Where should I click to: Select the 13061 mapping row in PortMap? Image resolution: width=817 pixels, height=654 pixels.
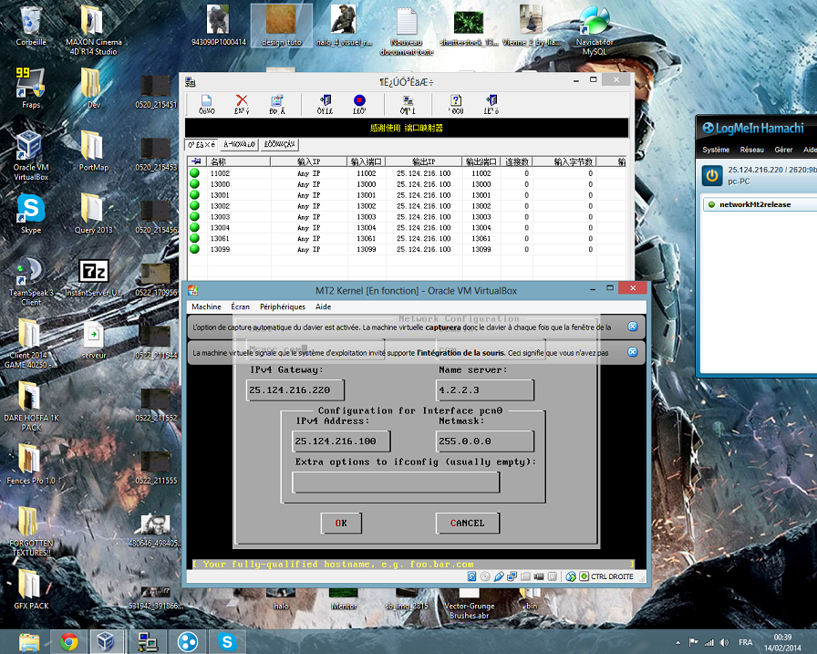click(407, 238)
